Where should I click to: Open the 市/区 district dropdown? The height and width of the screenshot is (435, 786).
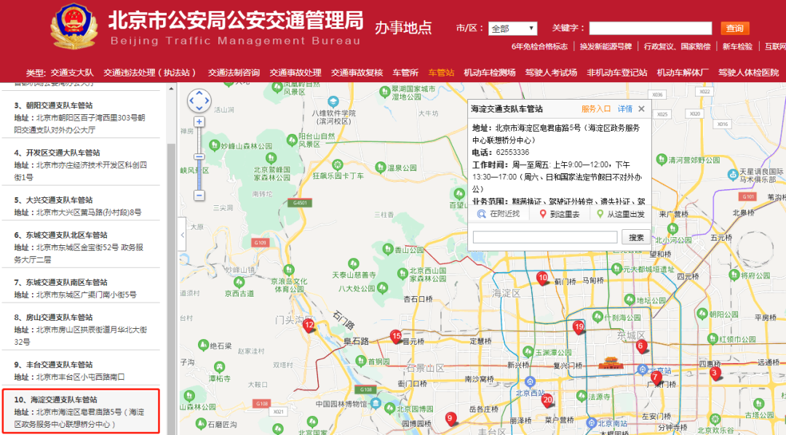coord(512,28)
